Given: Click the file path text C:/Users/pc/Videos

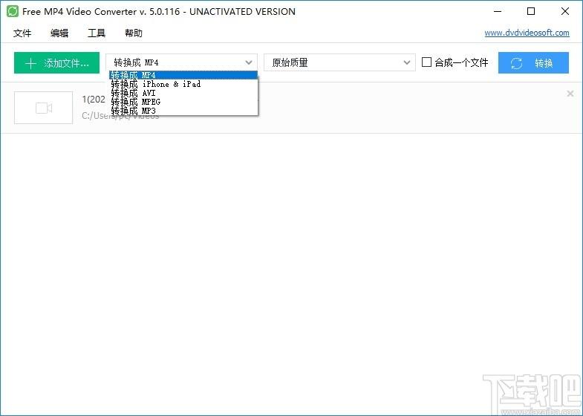Looking at the screenshot, I should click(x=120, y=117).
